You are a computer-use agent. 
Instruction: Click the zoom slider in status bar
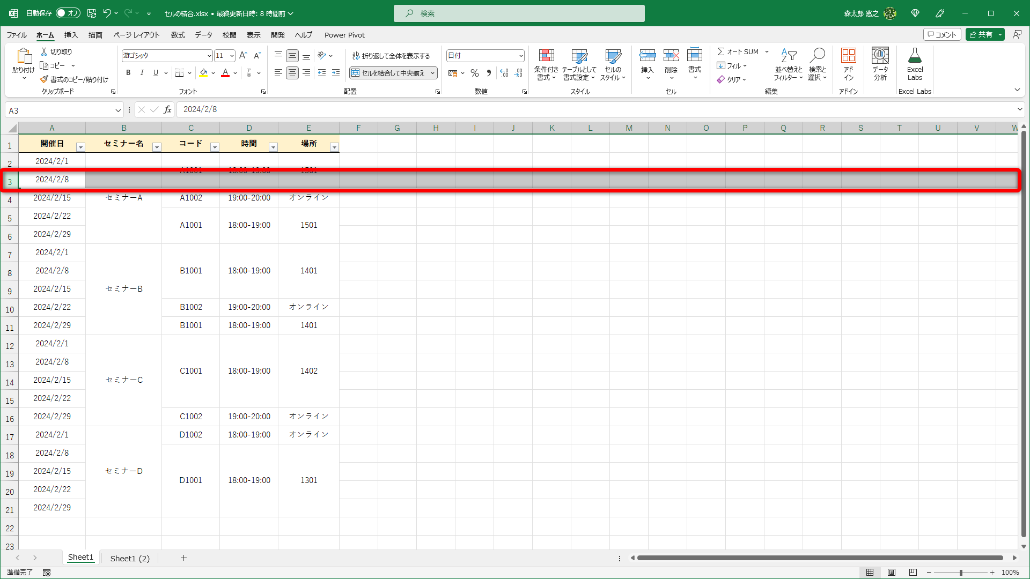(960, 573)
